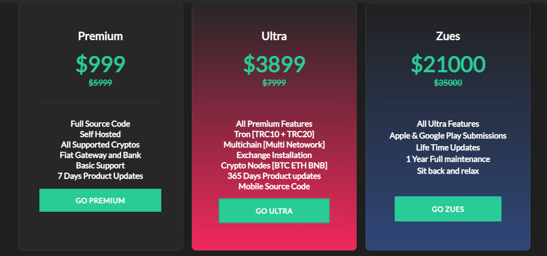Click the struck-through $35000 price
The width and height of the screenshot is (547, 256).
tap(448, 83)
